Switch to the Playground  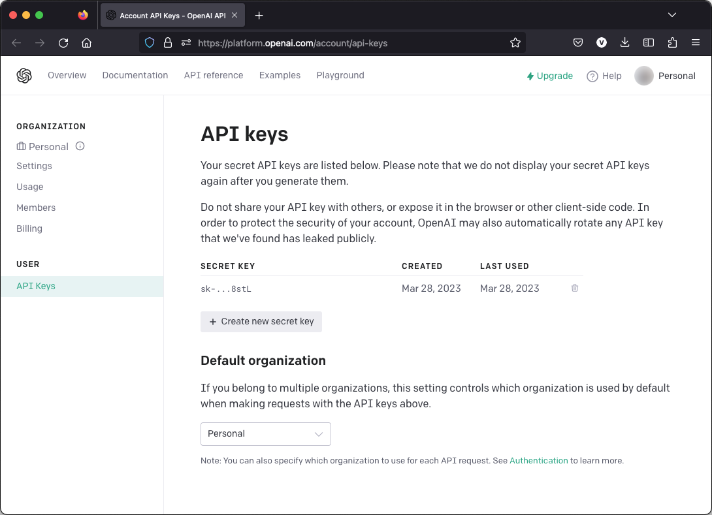tap(340, 75)
